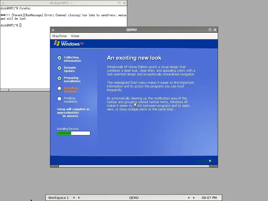
Task: Click the Preparing installation step indicator
Action: [59, 78]
